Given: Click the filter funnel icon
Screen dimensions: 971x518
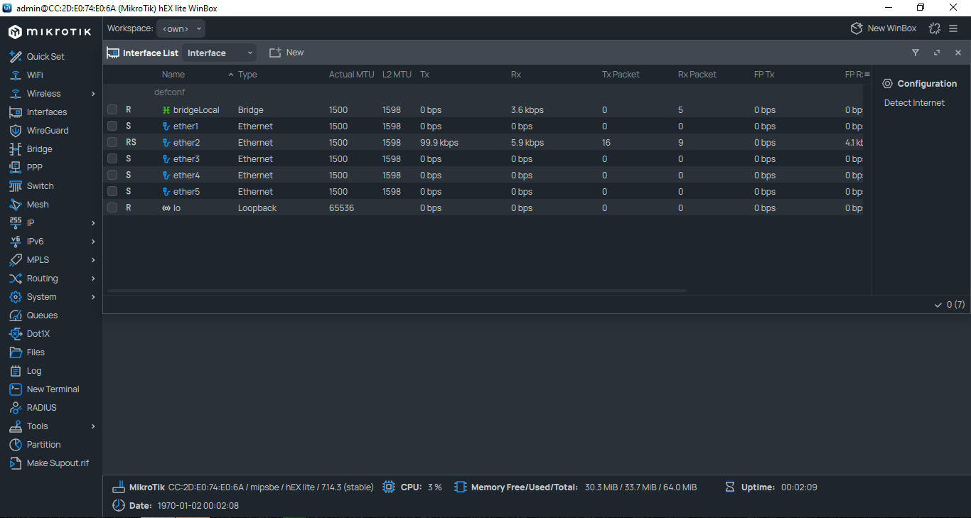Looking at the screenshot, I should click(916, 53).
